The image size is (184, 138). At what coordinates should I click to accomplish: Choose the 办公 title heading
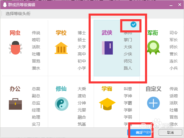tap(15, 89)
